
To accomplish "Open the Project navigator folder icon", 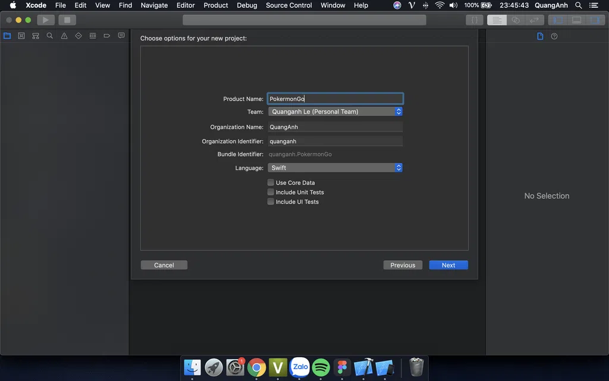I will point(7,36).
